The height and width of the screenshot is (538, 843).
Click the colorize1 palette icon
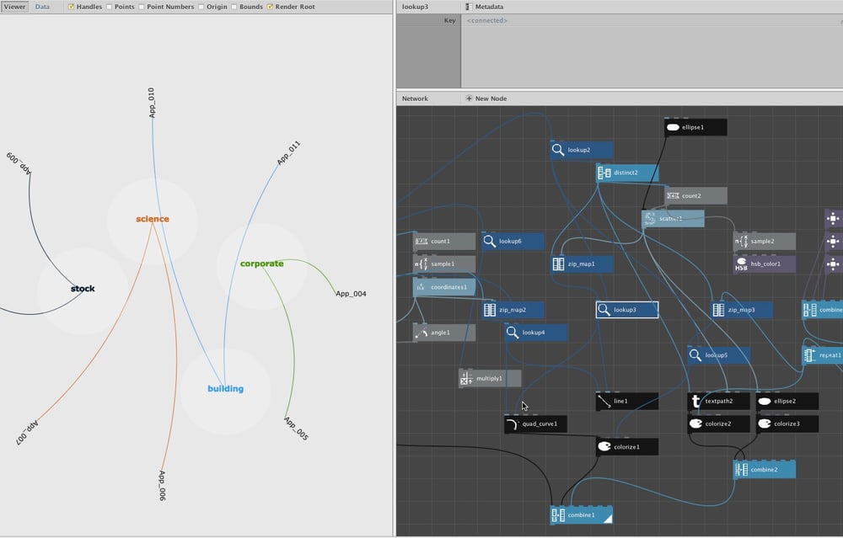[x=604, y=447]
